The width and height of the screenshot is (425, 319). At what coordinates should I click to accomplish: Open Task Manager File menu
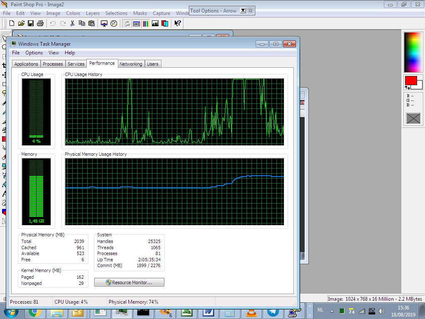point(16,53)
